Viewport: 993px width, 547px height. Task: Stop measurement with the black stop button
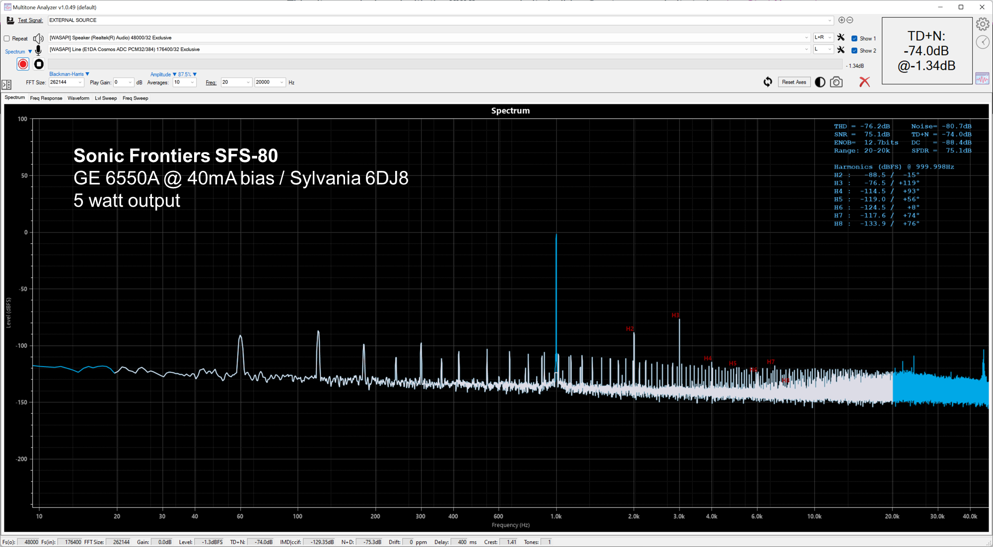point(39,64)
